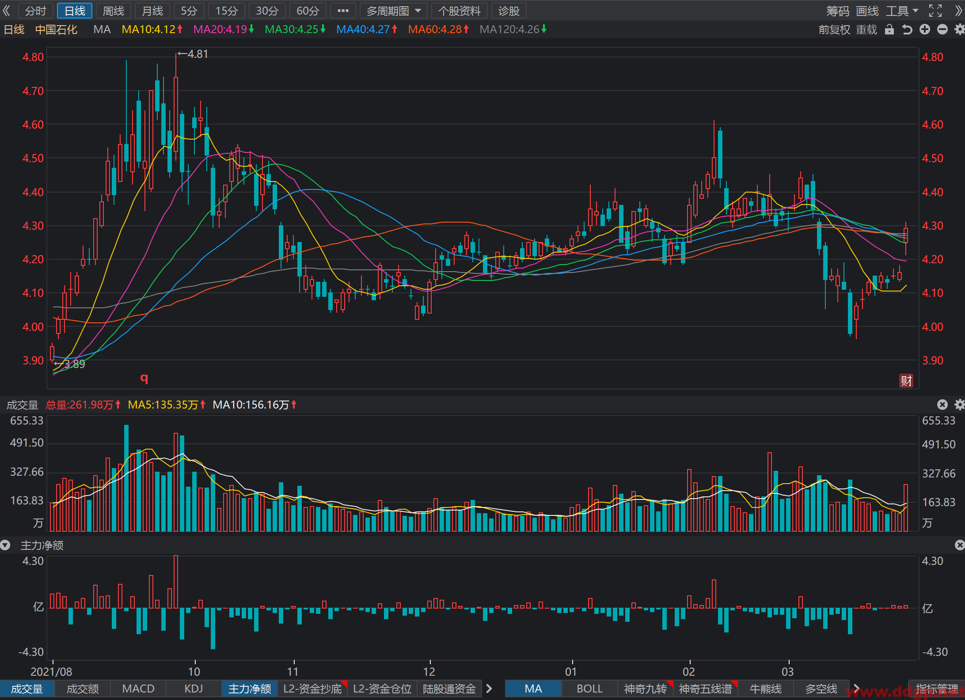
Task: Select the 成交量 indicator tab
Action: [27, 689]
